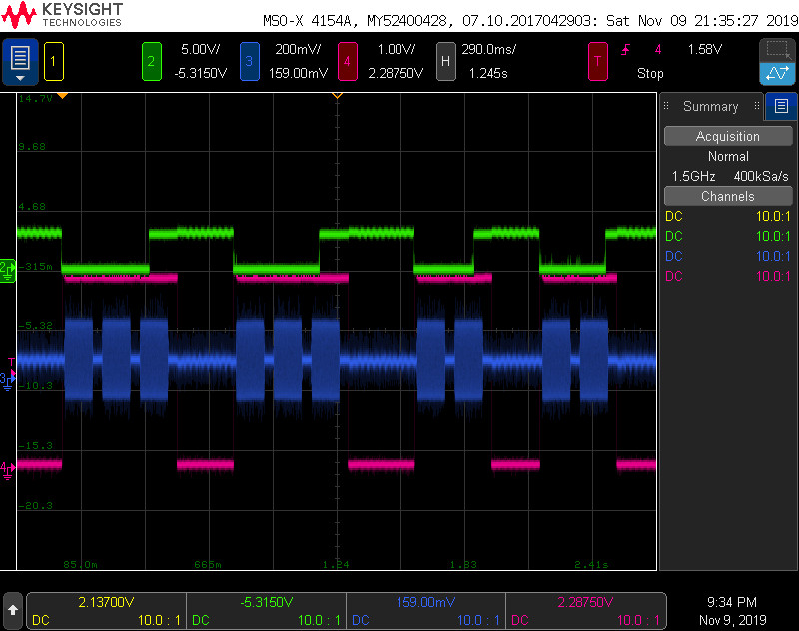Open the main menu icon at top-left
Viewport: 799px width, 631px height.
[20, 61]
